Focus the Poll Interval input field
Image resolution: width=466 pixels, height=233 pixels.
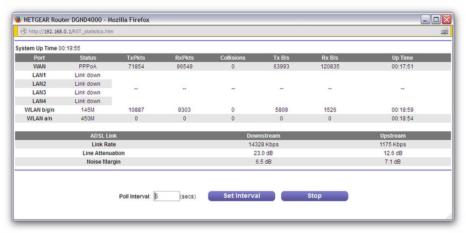coord(167,196)
